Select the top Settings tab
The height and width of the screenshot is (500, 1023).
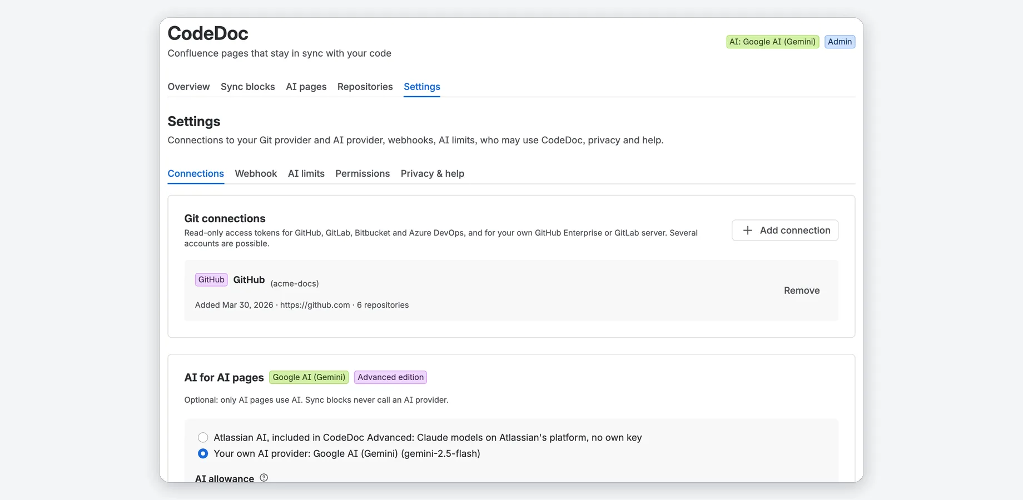422,87
